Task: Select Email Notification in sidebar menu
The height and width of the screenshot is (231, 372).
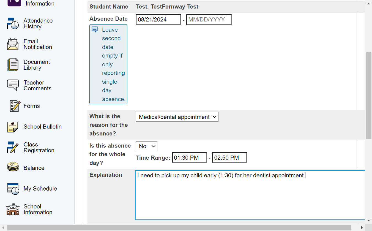Action: pos(38,44)
